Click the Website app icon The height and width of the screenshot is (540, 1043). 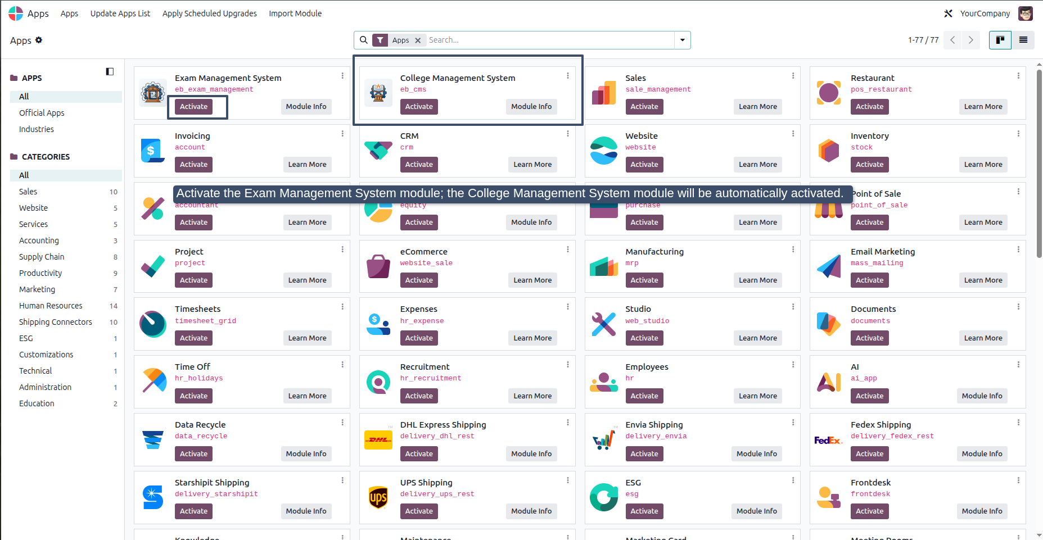pyautogui.click(x=604, y=151)
